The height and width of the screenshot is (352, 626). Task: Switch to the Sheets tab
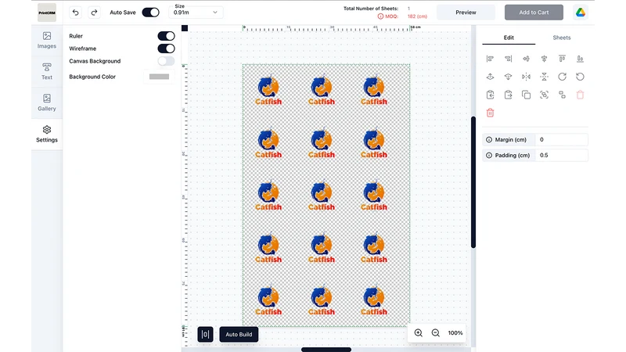pyautogui.click(x=561, y=38)
